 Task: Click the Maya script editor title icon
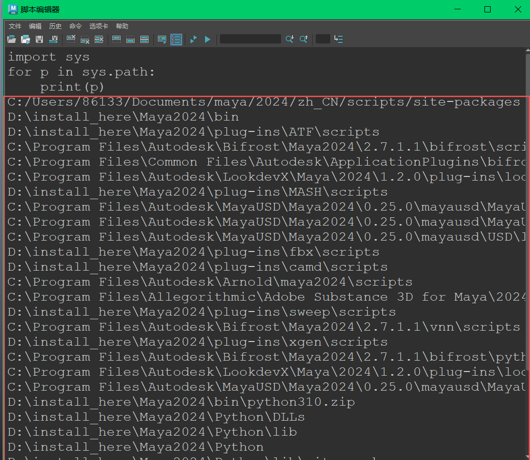13,9
